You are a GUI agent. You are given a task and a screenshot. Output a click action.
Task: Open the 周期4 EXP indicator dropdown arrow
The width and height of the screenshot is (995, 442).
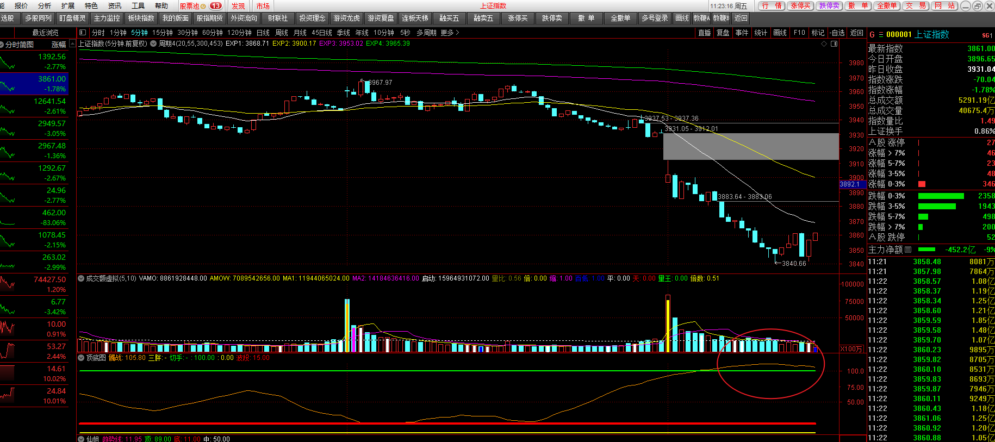(x=153, y=43)
